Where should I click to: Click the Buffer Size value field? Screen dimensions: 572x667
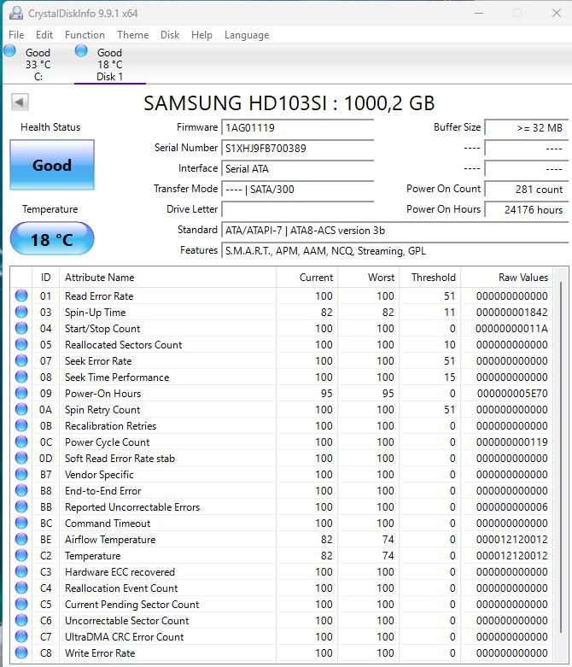point(527,127)
